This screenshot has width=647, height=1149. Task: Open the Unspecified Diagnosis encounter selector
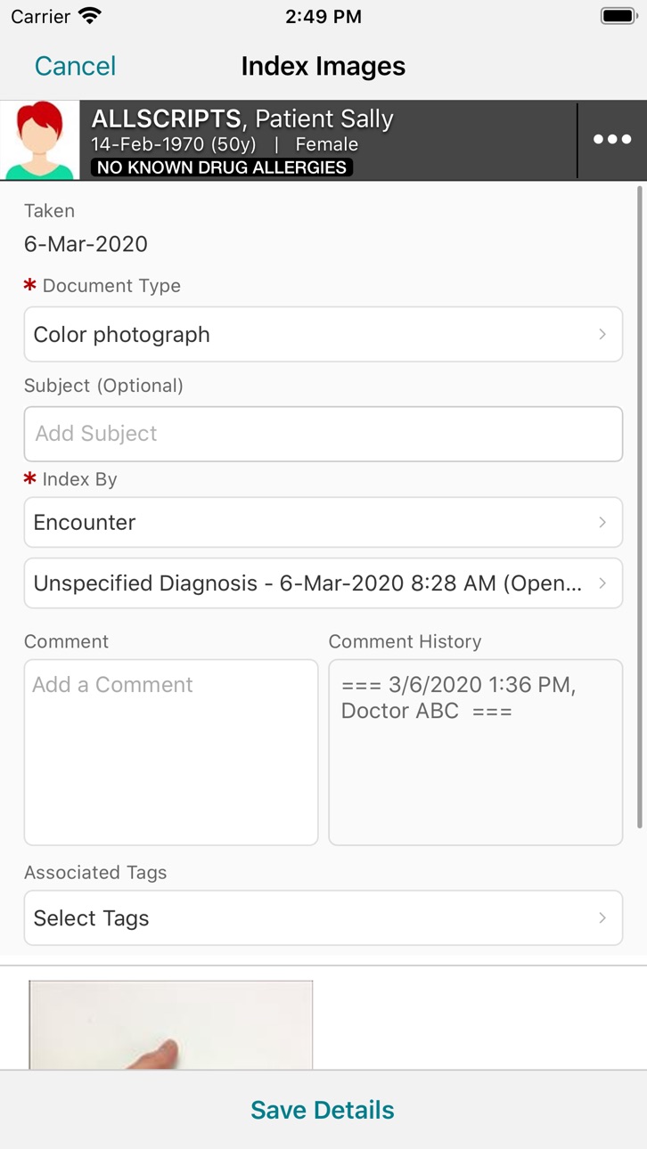pyautogui.click(x=323, y=583)
